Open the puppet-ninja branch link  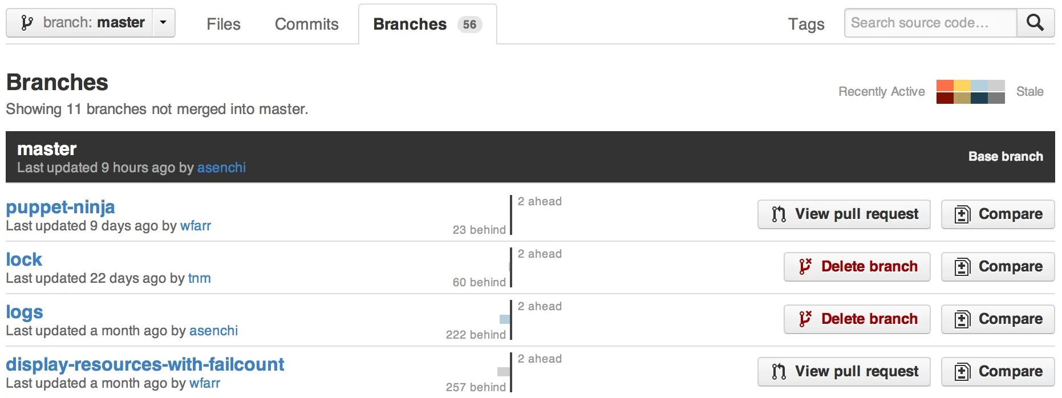tap(60, 207)
